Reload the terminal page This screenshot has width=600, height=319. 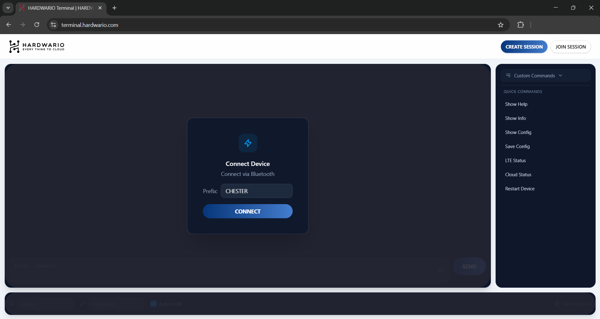pos(37,25)
